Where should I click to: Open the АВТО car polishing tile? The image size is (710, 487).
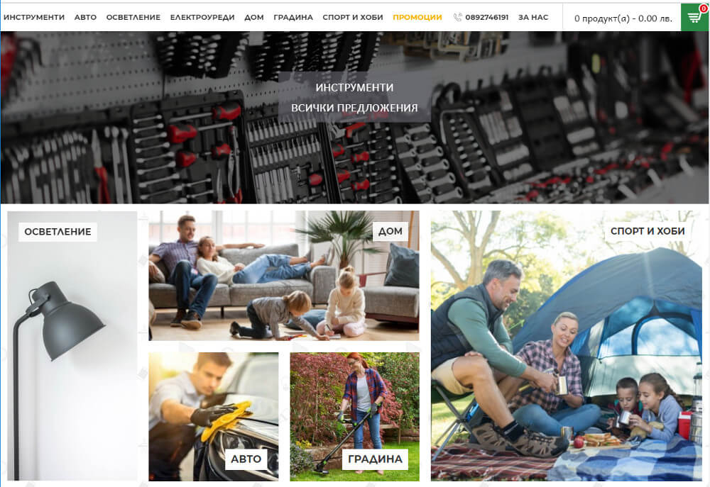[x=214, y=416]
